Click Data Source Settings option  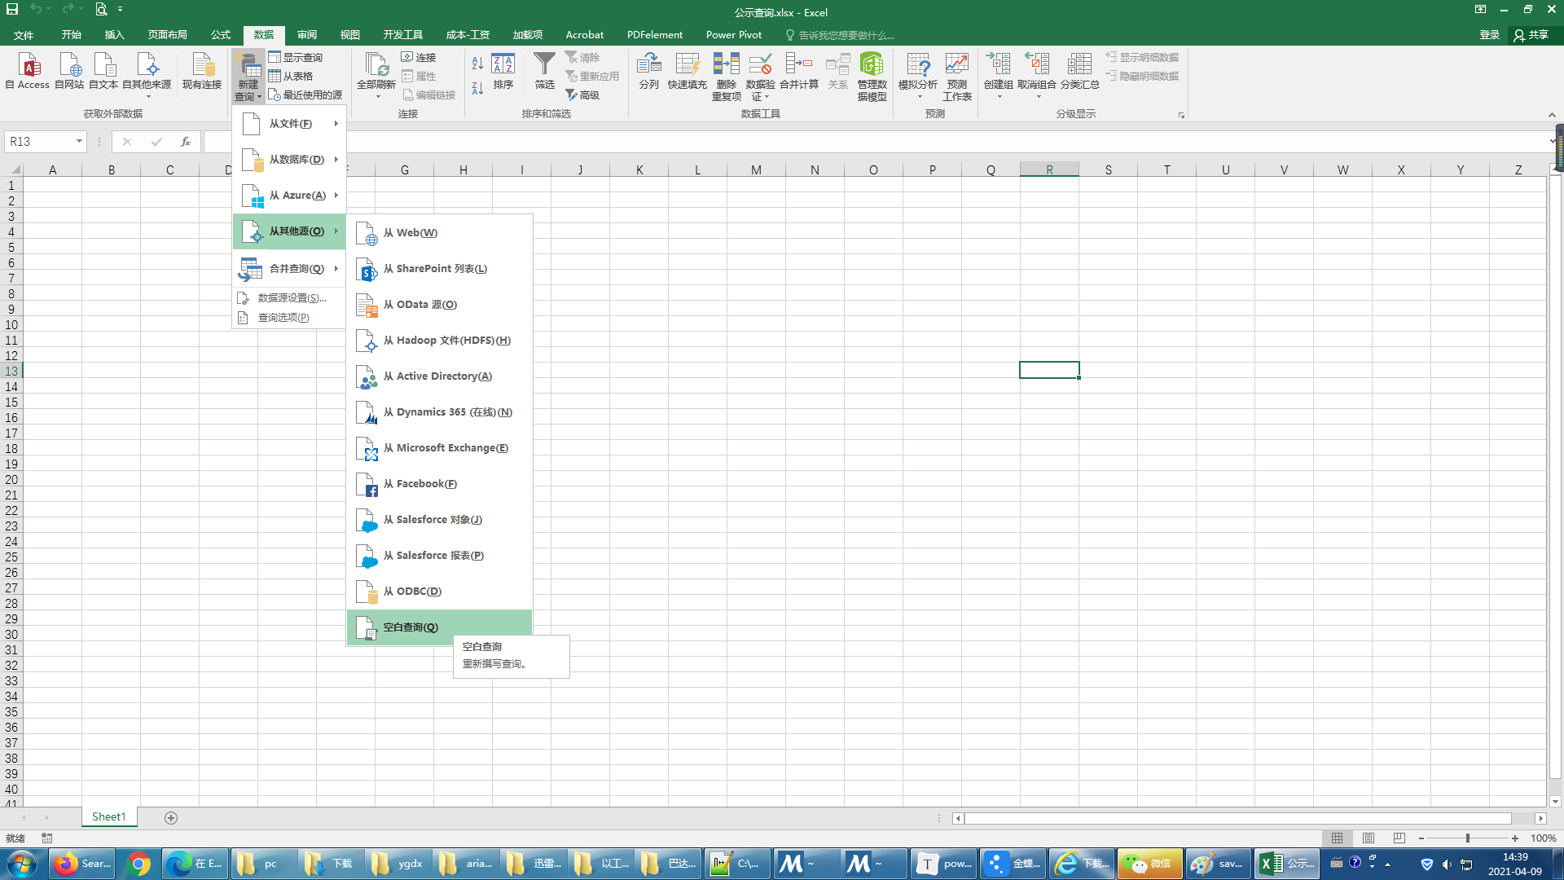click(x=291, y=298)
